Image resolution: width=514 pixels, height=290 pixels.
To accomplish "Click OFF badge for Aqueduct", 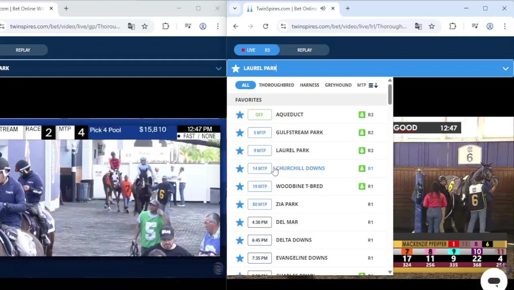I will pos(259,115).
